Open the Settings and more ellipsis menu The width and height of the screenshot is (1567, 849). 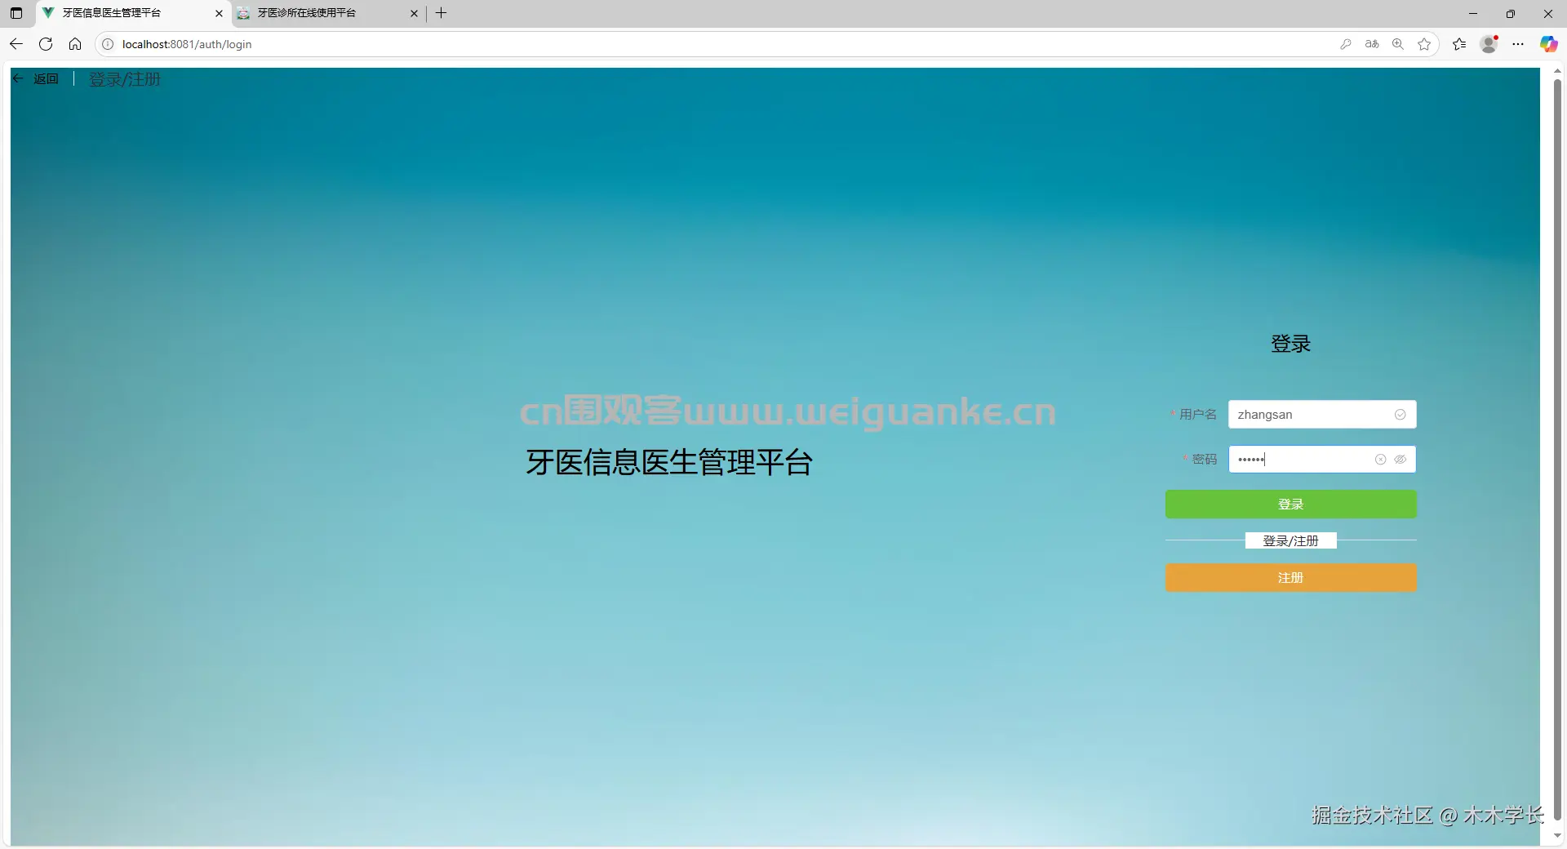[x=1518, y=44]
